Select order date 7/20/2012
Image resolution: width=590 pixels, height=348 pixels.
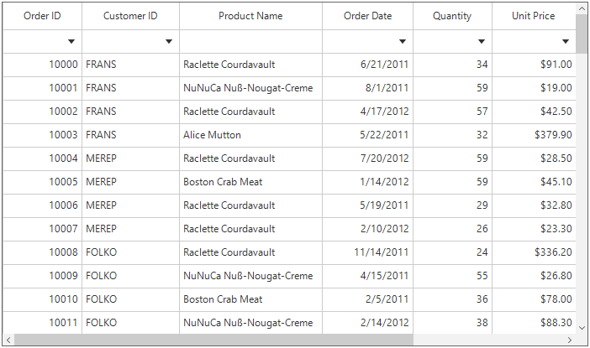click(367, 158)
